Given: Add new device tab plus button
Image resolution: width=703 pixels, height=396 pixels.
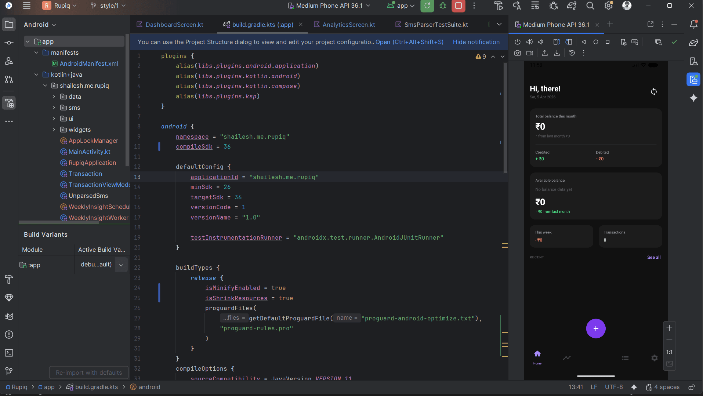Looking at the screenshot, I should point(610,24).
